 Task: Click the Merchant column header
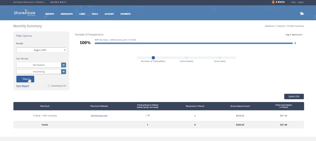pos(45,106)
